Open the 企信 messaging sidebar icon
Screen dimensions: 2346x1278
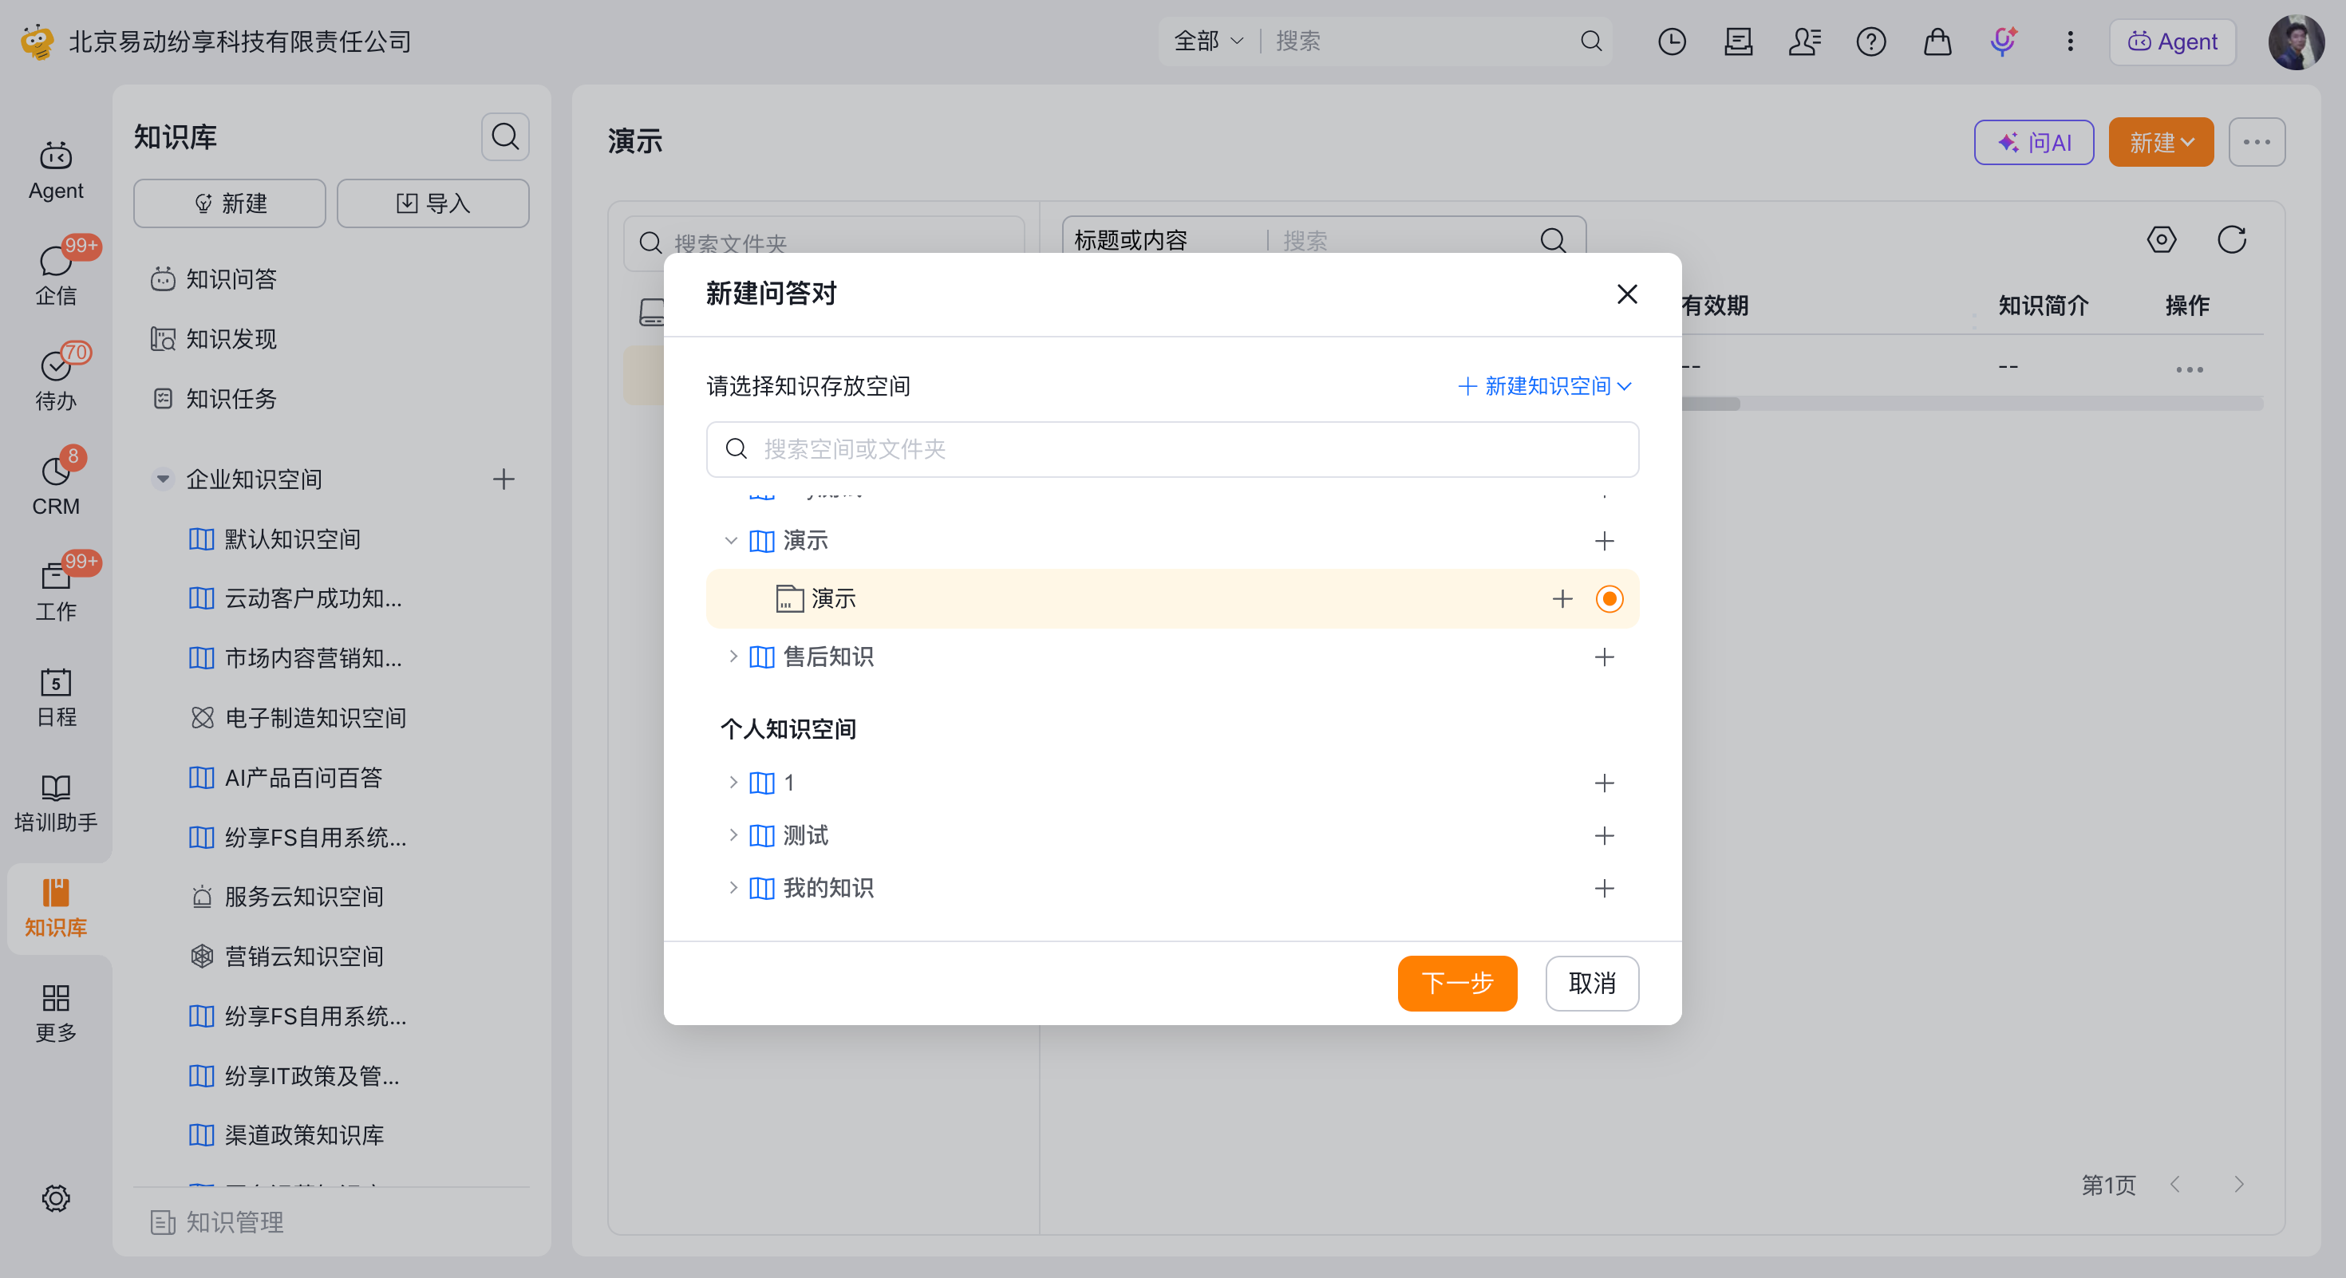coord(56,273)
